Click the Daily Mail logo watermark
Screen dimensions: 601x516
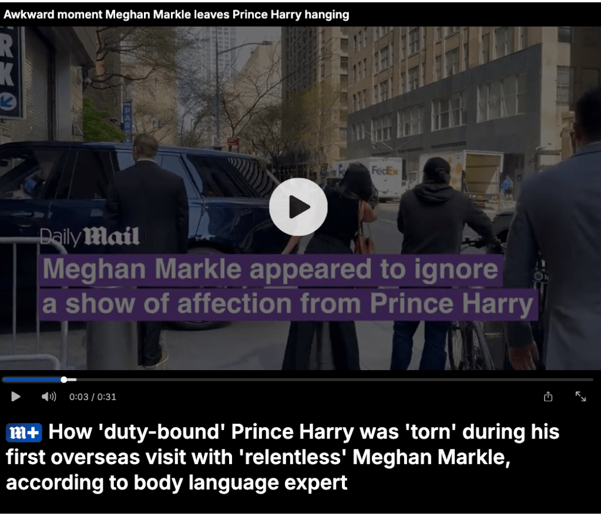coord(89,237)
